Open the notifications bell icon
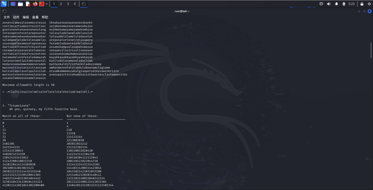 (x=337, y=4)
